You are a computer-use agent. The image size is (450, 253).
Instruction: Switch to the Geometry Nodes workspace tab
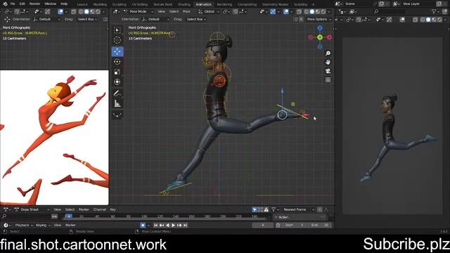pyautogui.click(x=275, y=4)
